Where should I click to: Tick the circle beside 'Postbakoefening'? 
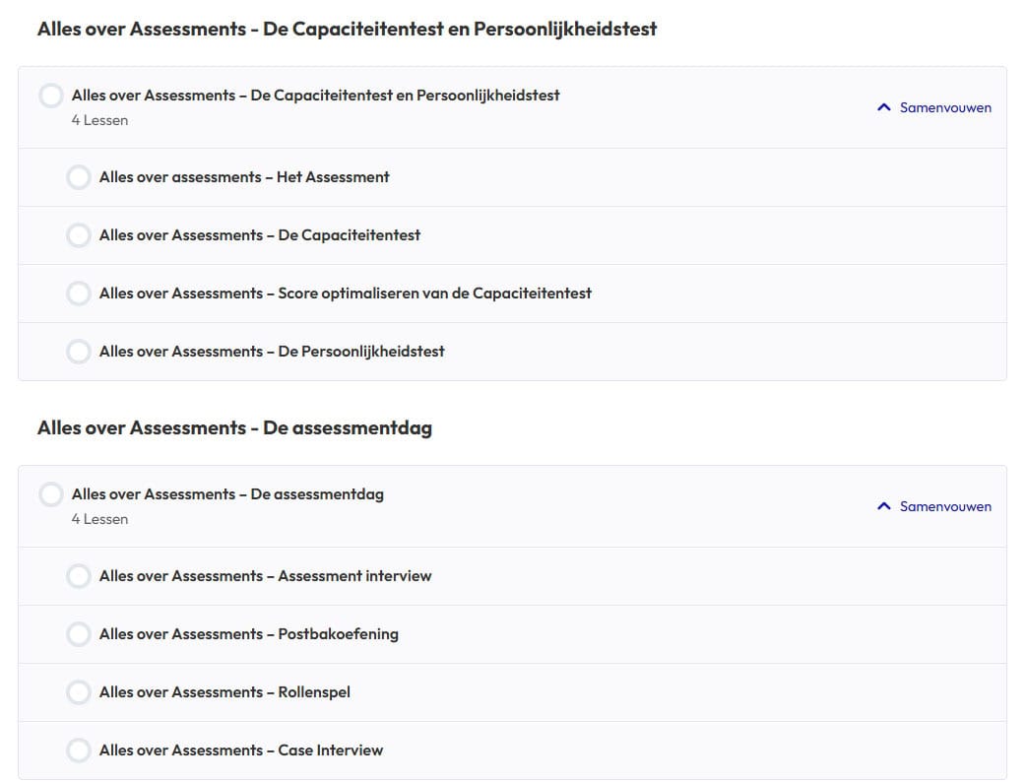[79, 634]
